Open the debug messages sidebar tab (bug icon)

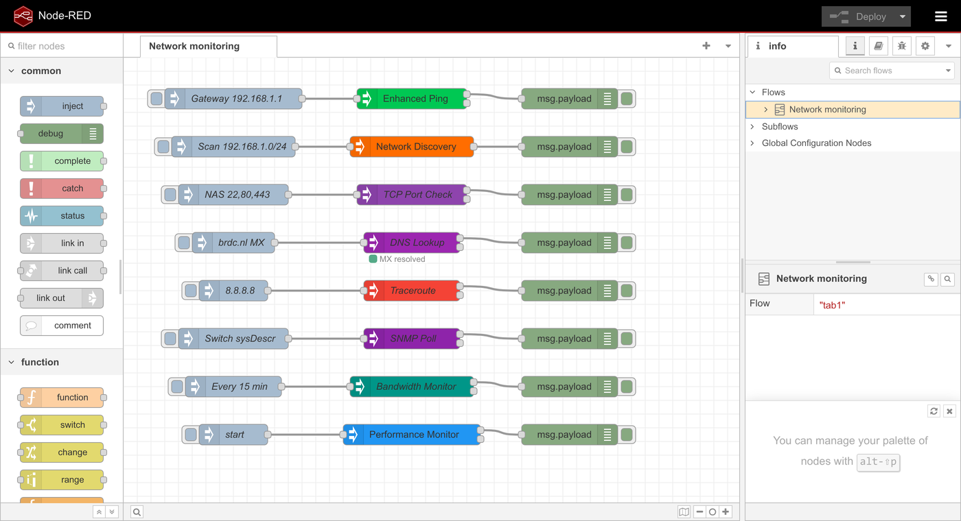pos(902,46)
